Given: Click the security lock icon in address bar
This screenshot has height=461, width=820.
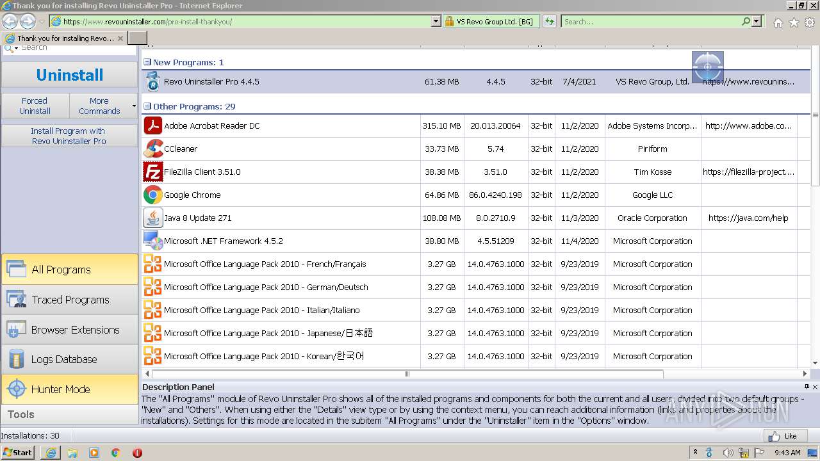Looking at the screenshot, I should coord(449,21).
